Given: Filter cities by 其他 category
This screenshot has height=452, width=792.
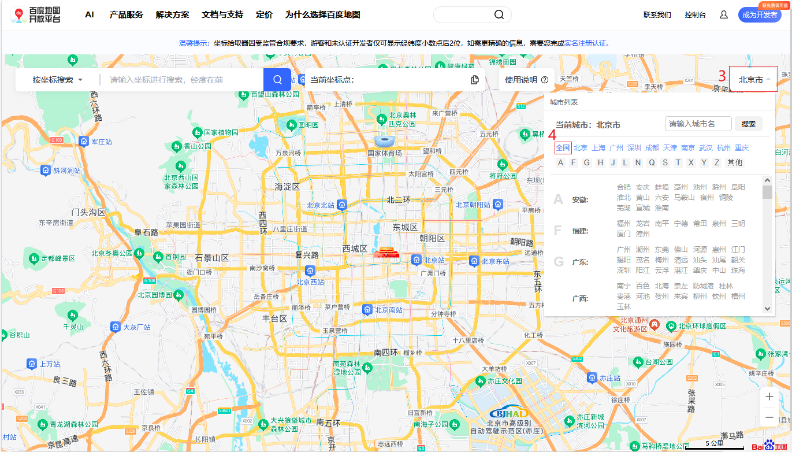Looking at the screenshot, I should coord(735,162).
